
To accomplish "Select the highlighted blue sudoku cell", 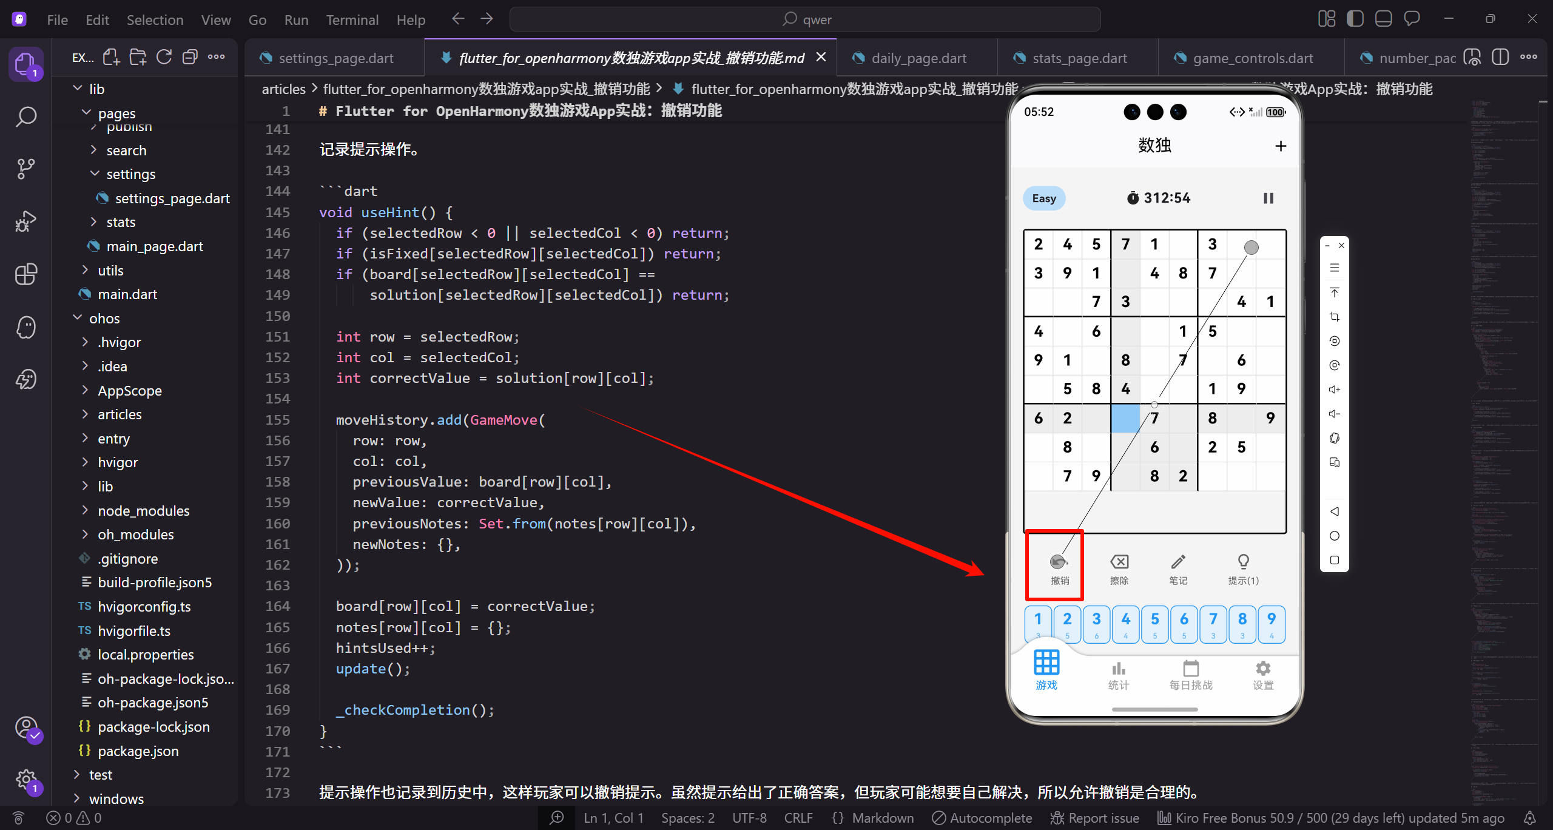I will click(1125, 418).
